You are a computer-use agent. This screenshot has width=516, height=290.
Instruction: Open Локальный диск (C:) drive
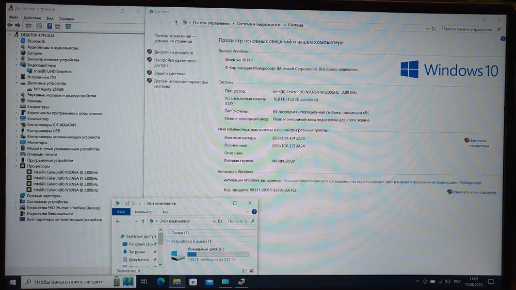(x=209, y=254)
